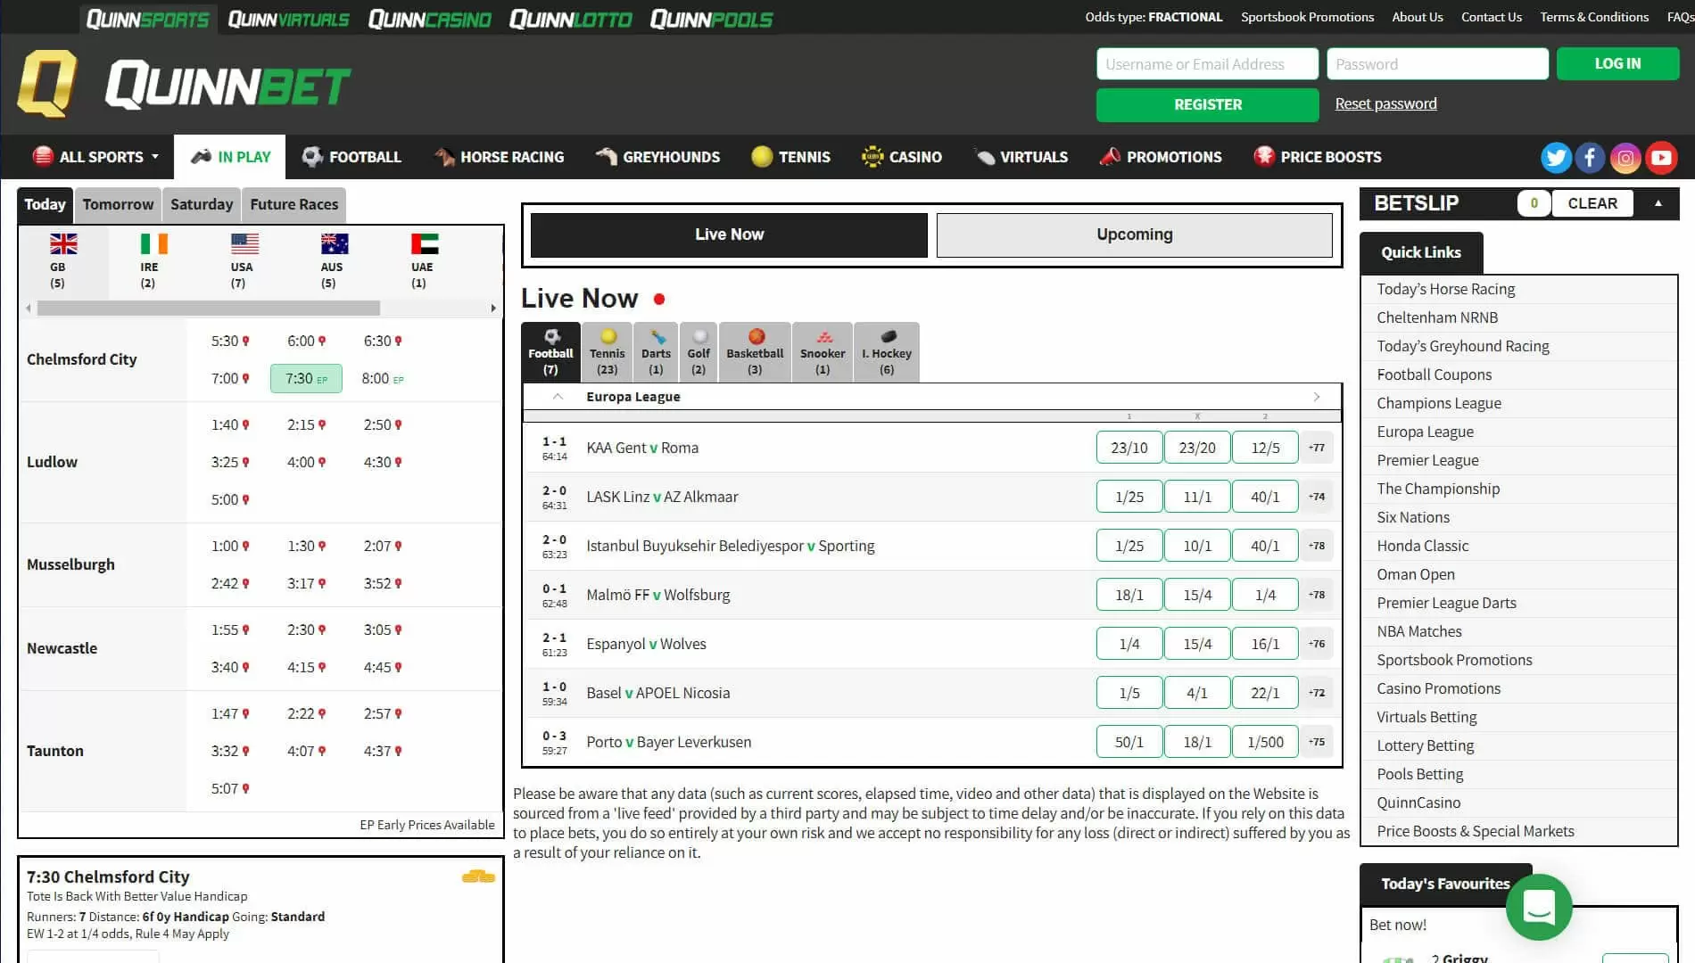
Task: Open the Instagram social icon
Action: click(1625, 158)
